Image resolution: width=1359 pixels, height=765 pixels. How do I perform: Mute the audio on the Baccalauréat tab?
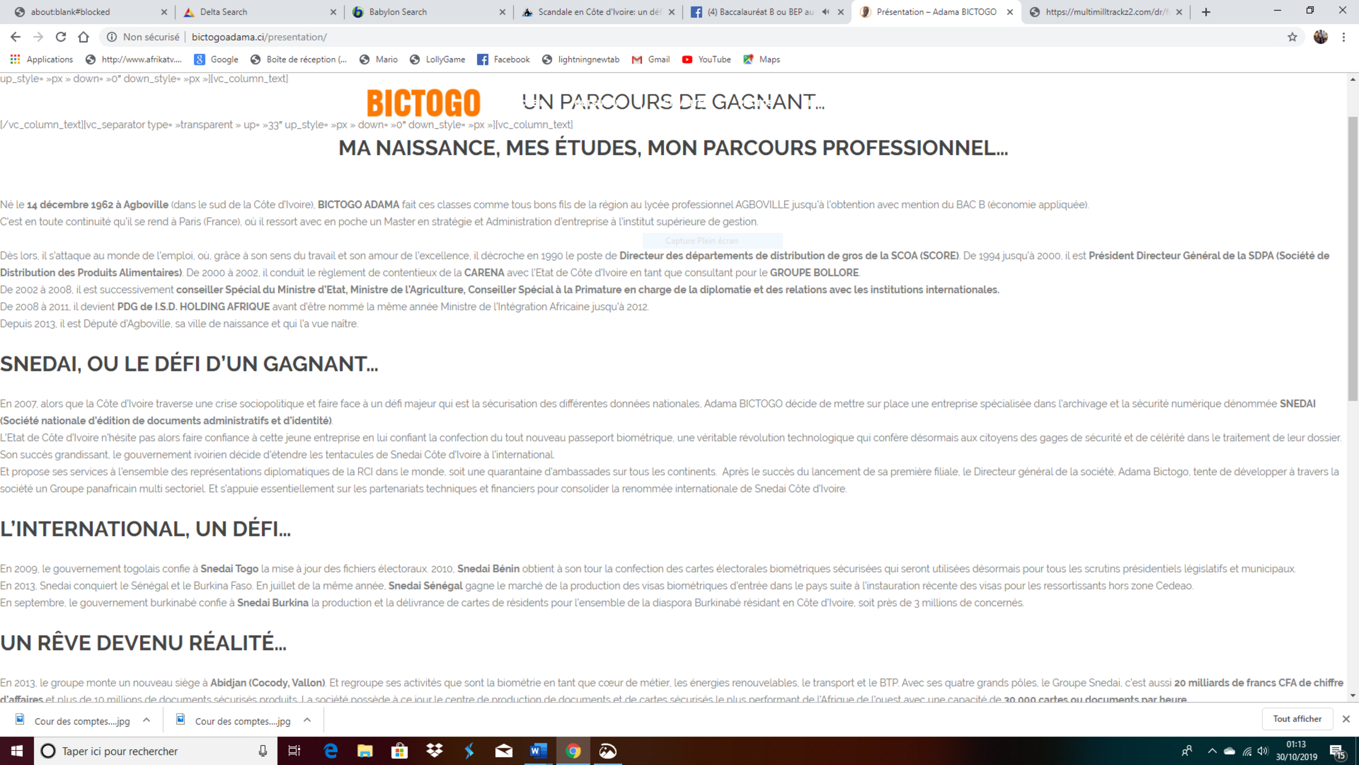(826, 12)
